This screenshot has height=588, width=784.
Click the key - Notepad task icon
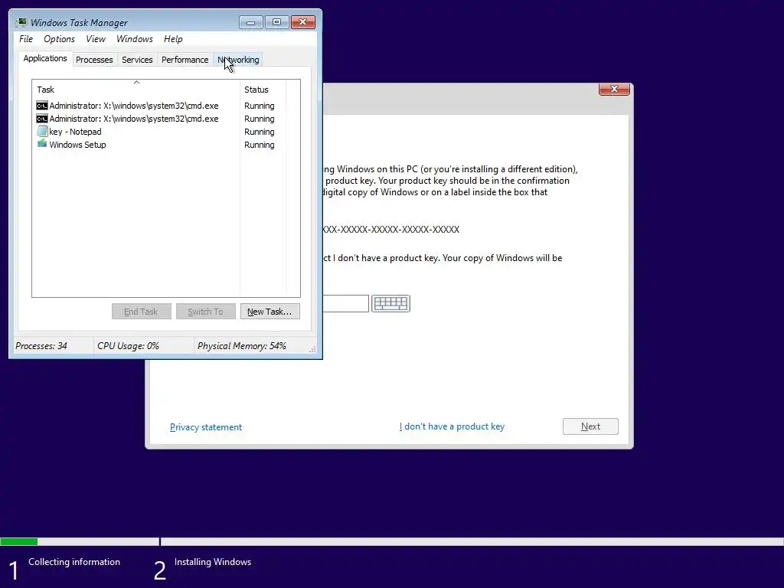pos(42,132)
